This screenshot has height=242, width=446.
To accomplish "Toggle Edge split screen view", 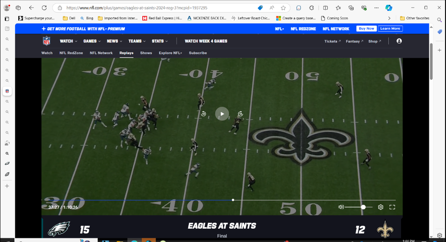I will [325, 8].
